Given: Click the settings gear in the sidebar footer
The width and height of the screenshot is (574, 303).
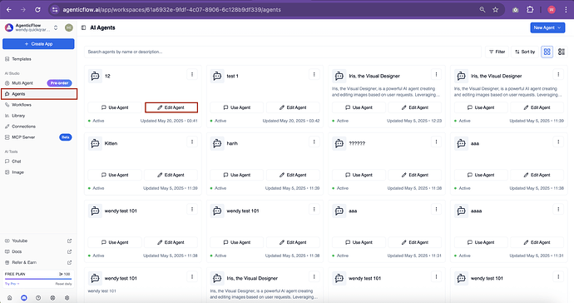Looking at the screenshot, I should (67, 298).
